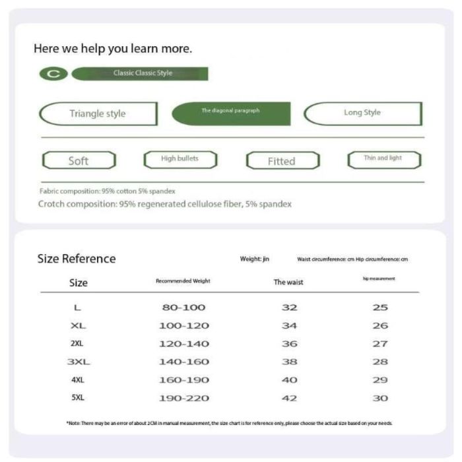
Task: Select the Fitted feature tag
Action: [282, 161]
